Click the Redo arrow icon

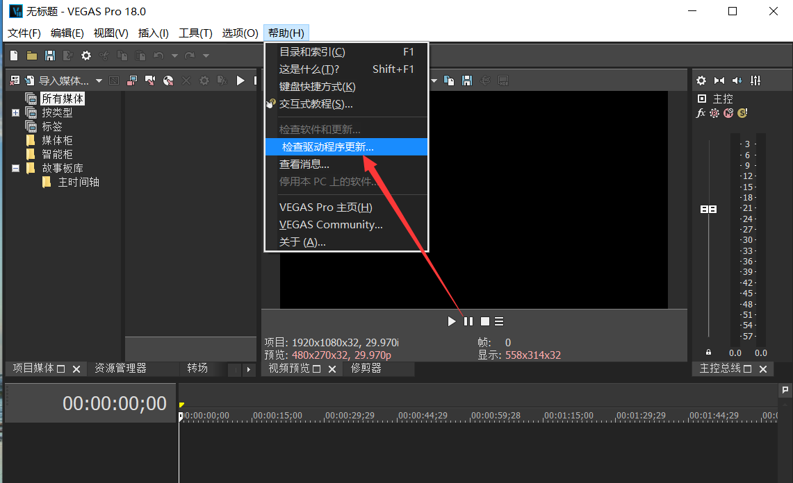[190, 56]
